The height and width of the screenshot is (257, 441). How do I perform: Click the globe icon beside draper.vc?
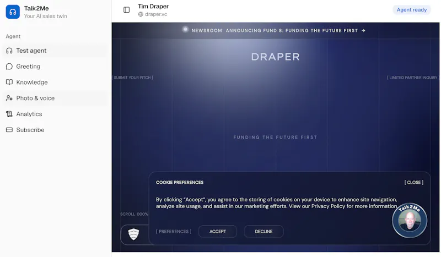pos(141,14)
